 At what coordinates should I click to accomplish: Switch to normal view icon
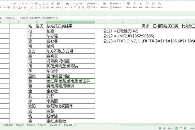click(x=176, y=128)
